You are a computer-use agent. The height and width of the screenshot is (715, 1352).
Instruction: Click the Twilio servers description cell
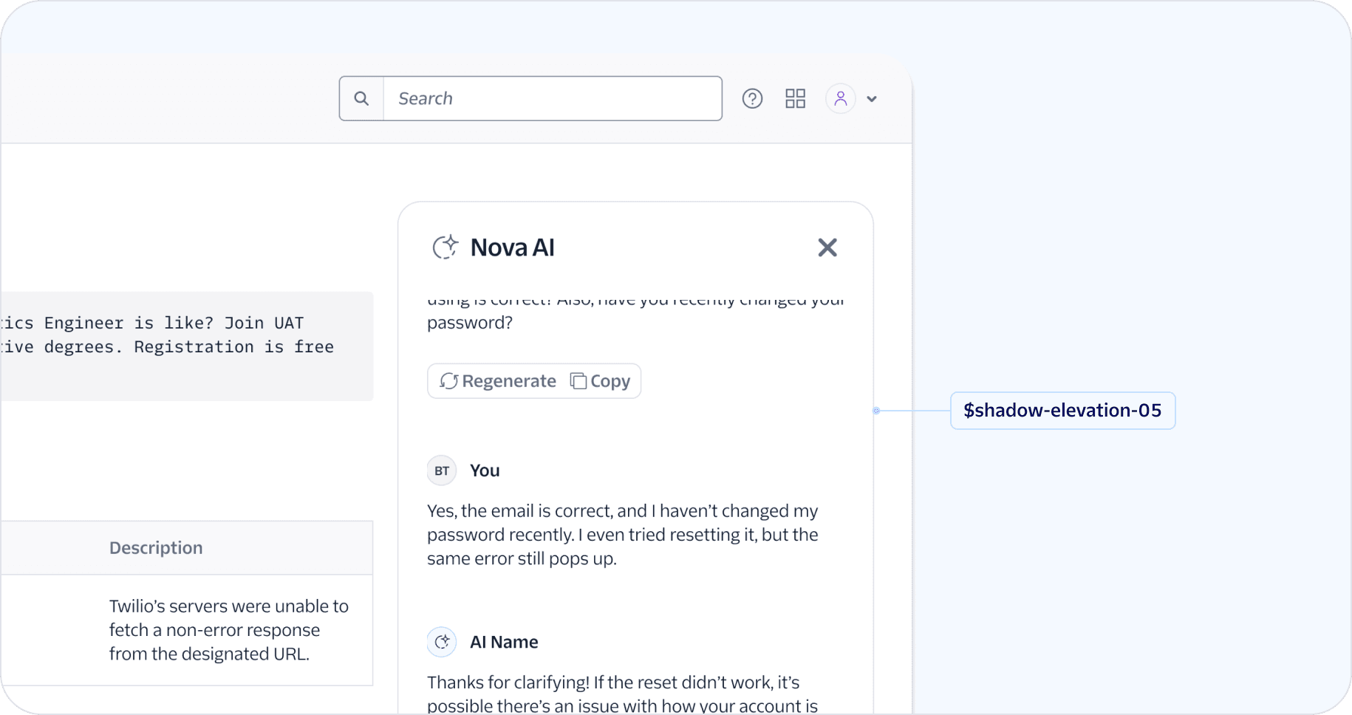point(229,630)
